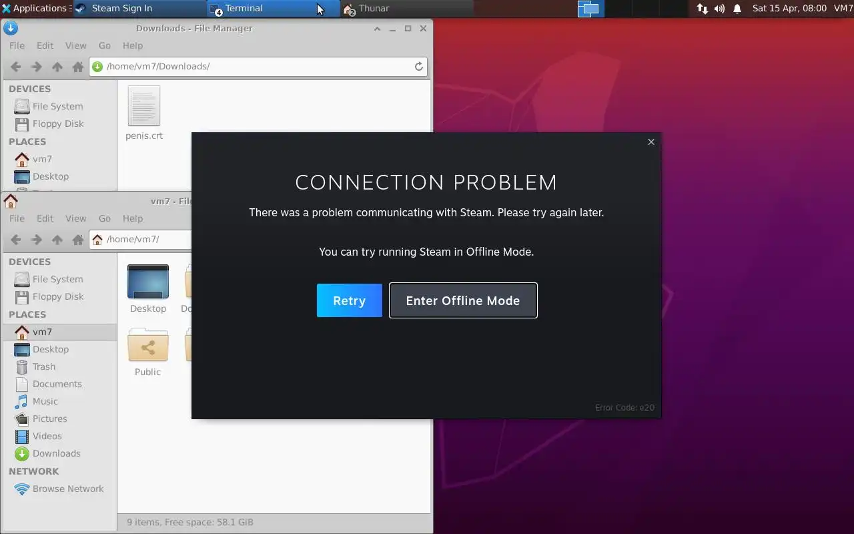The width and height of the screenshot is (854, 534).
Task: Switch to Terminal taskbar item
Action: point(273,8)
